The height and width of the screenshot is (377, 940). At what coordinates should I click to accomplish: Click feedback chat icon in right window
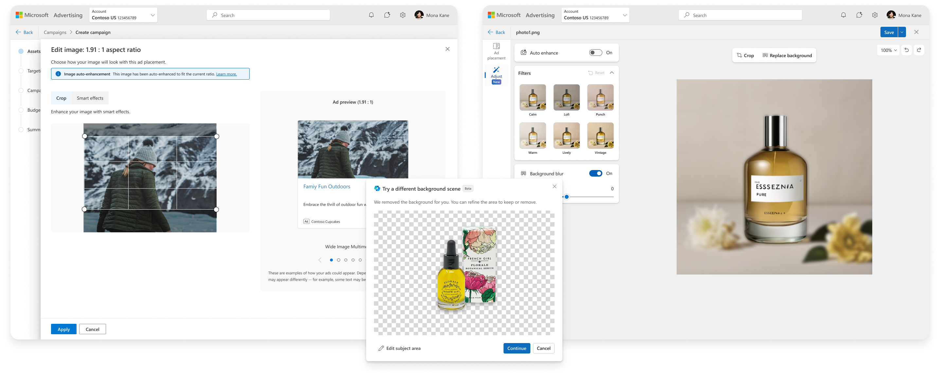point(859,15)
